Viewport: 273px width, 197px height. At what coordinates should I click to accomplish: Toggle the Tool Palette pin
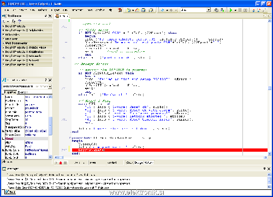click(45, 16)
